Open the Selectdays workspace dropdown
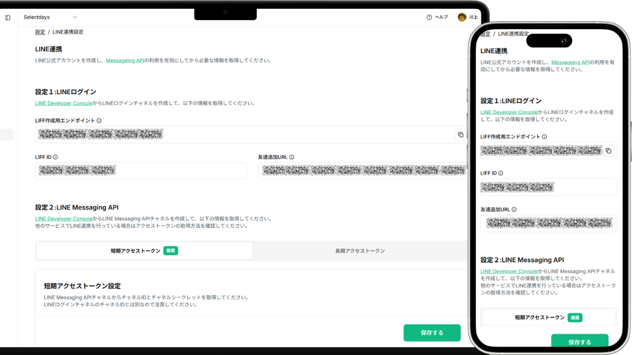632x355 pixels. pos(50,17)
